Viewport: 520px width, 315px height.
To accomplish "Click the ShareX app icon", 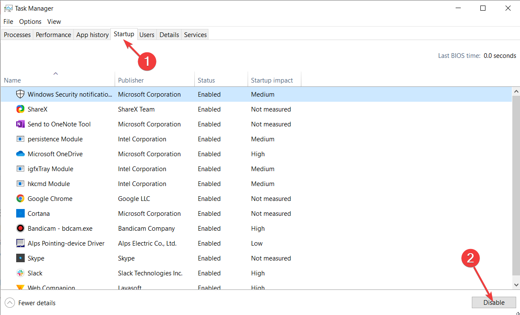I will (20, 109).
